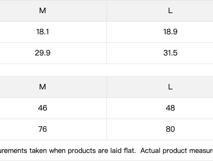213x161 pixels.
Task: Click the column divider beside the 46 cell
Action: [107, 108]
